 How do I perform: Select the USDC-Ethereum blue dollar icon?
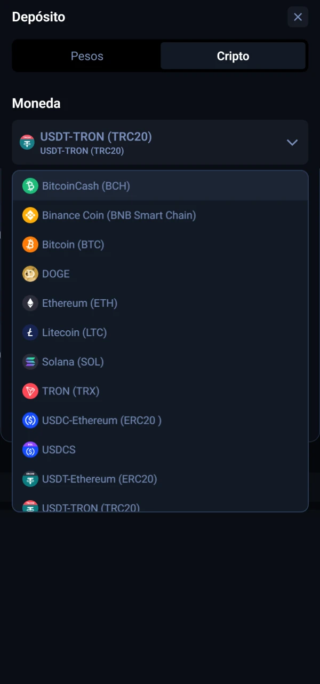pos(30,421)
